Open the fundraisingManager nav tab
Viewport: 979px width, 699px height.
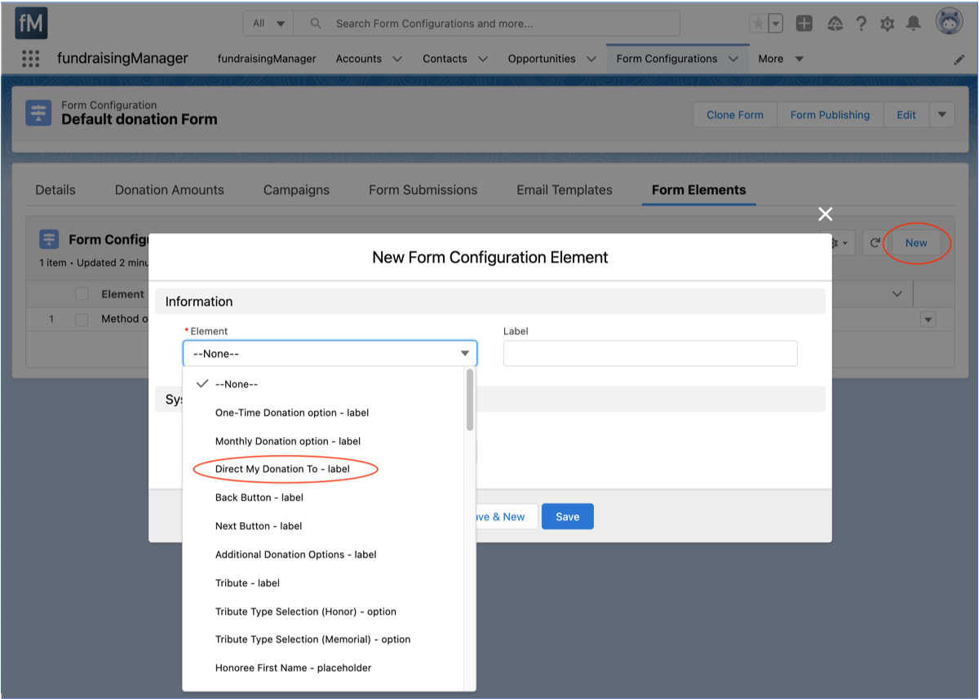coord(267,59)
